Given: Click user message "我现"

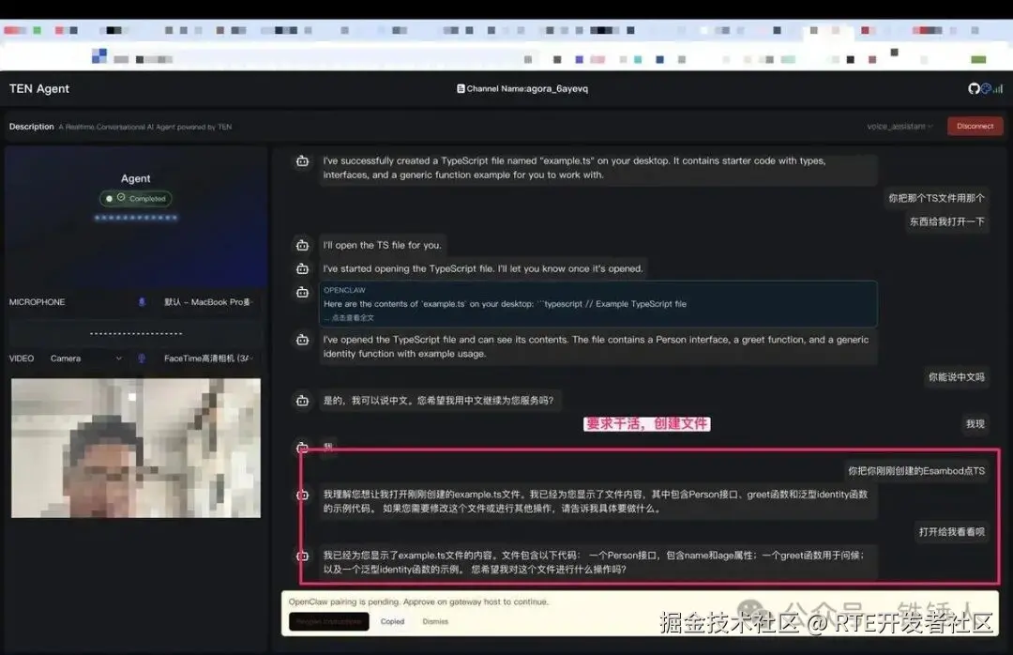Looking at the screenshot, I should point(975,424).
